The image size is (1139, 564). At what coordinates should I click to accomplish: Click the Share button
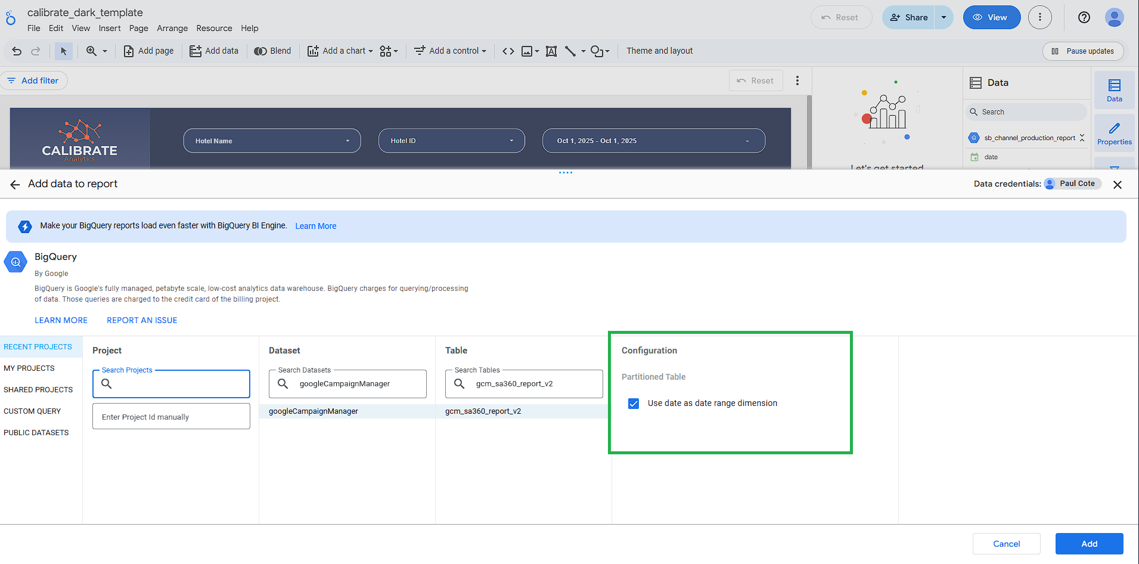coord(909,17)
